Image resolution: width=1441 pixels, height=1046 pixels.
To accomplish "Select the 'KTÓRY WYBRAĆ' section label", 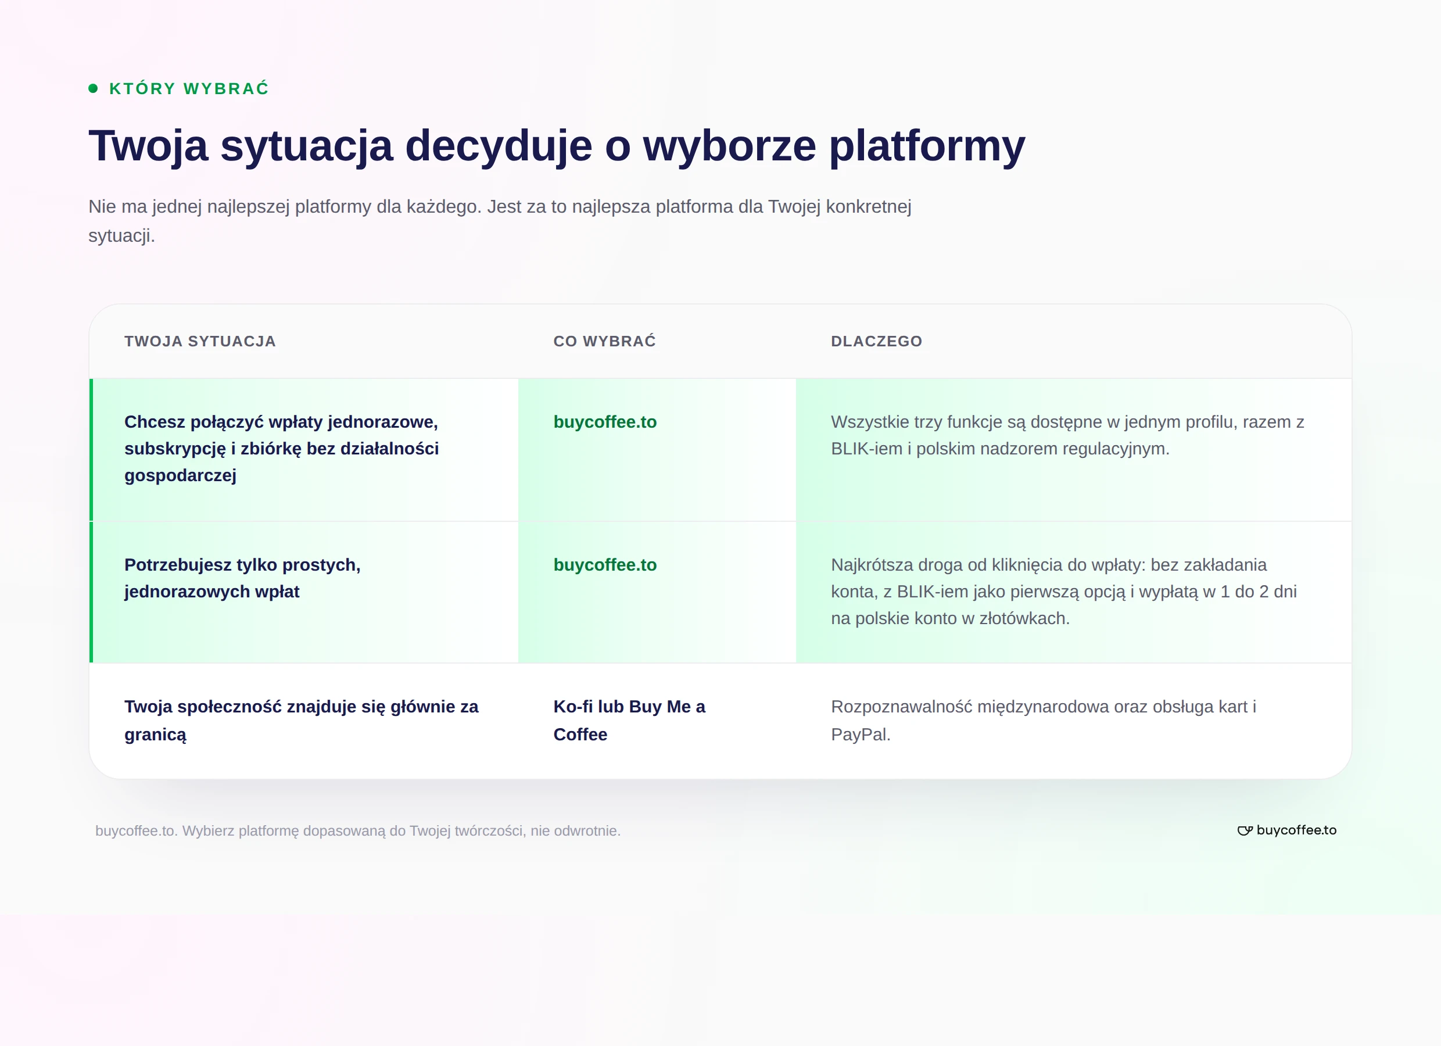I will (x=189, y=88).
